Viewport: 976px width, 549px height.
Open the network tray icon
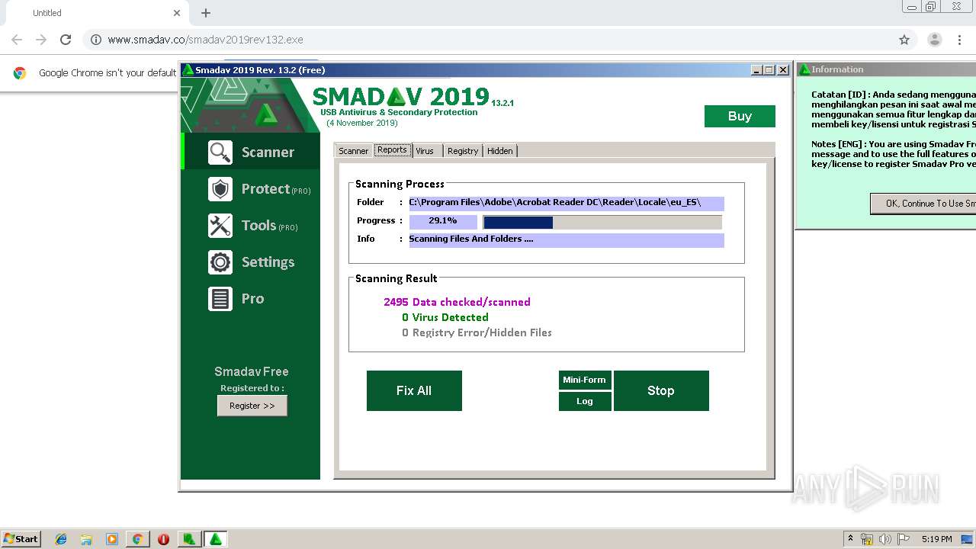(867, 539)
